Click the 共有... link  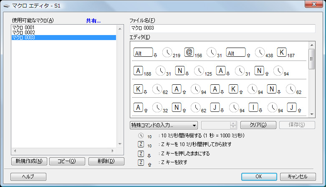[x=94, y=20]
